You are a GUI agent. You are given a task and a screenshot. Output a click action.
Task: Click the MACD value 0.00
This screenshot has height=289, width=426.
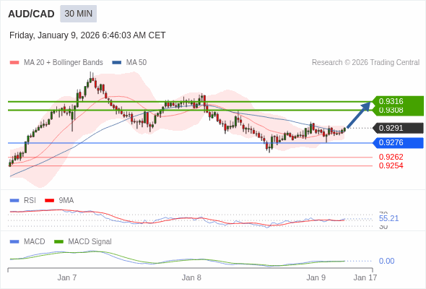pyautogui.click(x=386, y=261)
